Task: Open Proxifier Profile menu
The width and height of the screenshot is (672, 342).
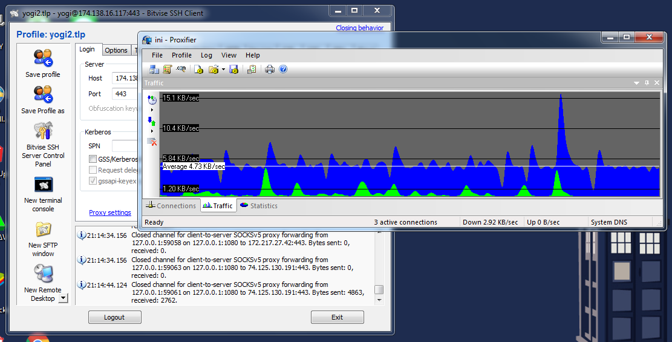Action: pos(181,55)
